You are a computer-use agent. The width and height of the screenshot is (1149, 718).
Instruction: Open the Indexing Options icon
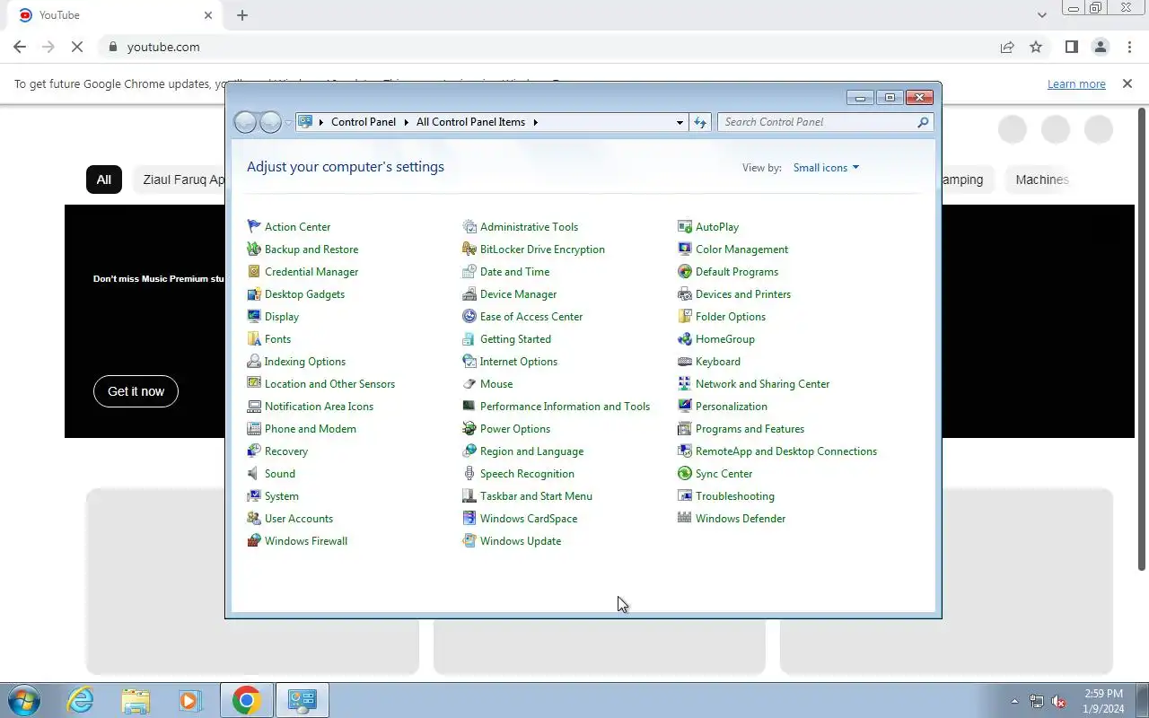pos(254,362)
